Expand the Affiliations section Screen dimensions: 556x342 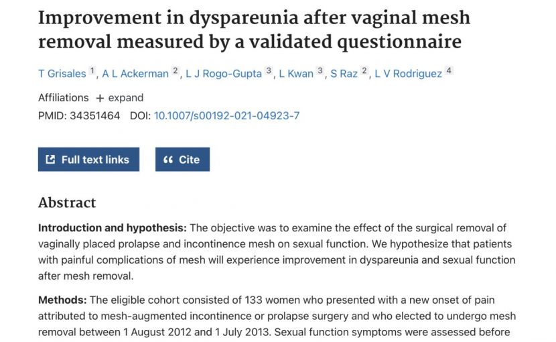click(x=119, y=98)
